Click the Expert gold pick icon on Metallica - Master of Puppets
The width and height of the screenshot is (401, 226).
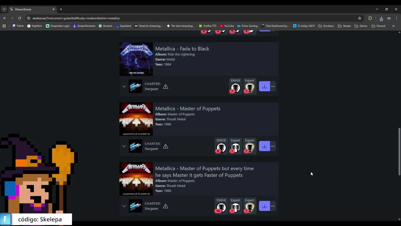[x=250, y=148]
